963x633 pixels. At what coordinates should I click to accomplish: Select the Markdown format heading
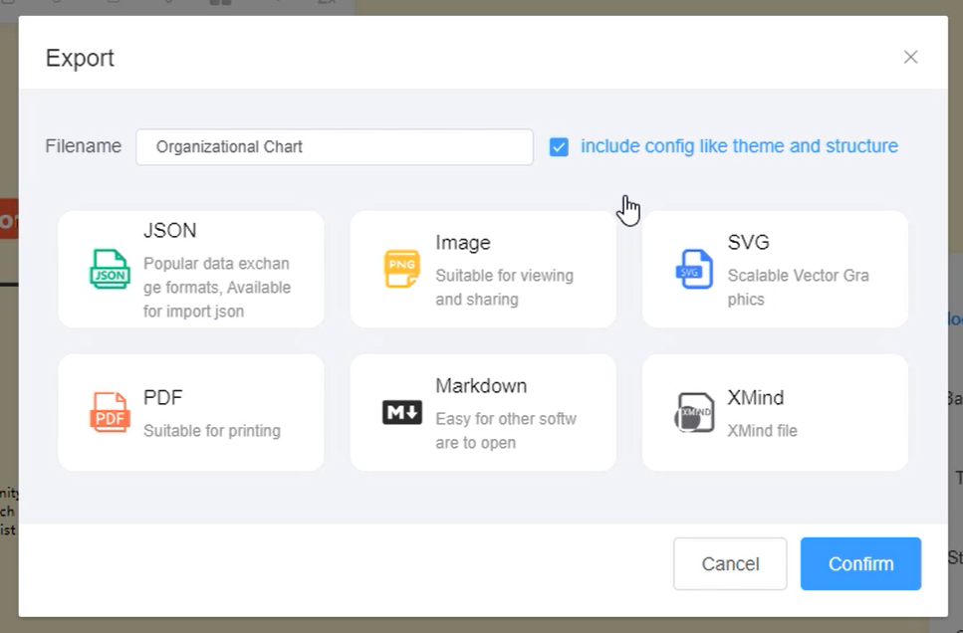[481, 386]
